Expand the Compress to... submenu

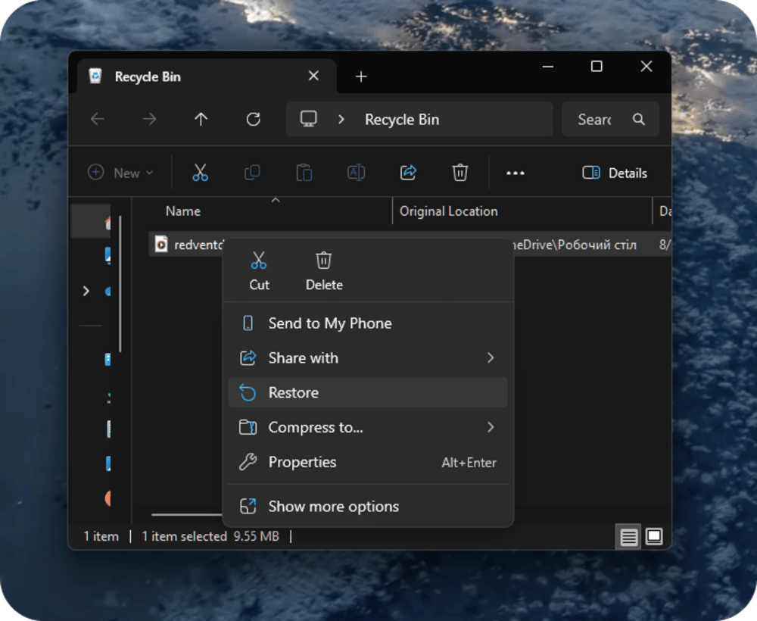(490, 427)
